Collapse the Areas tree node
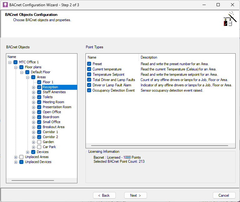Screen dimensions: 240x202 pyautogui.click(x=27, y=77)
